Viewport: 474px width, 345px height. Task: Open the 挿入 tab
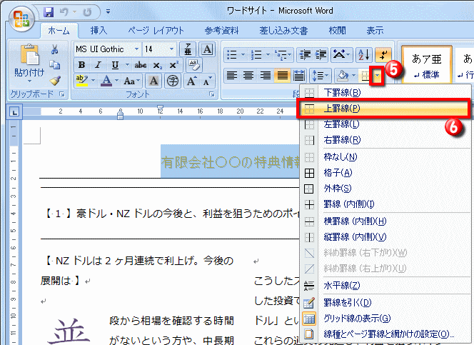(x=99, y=31)
